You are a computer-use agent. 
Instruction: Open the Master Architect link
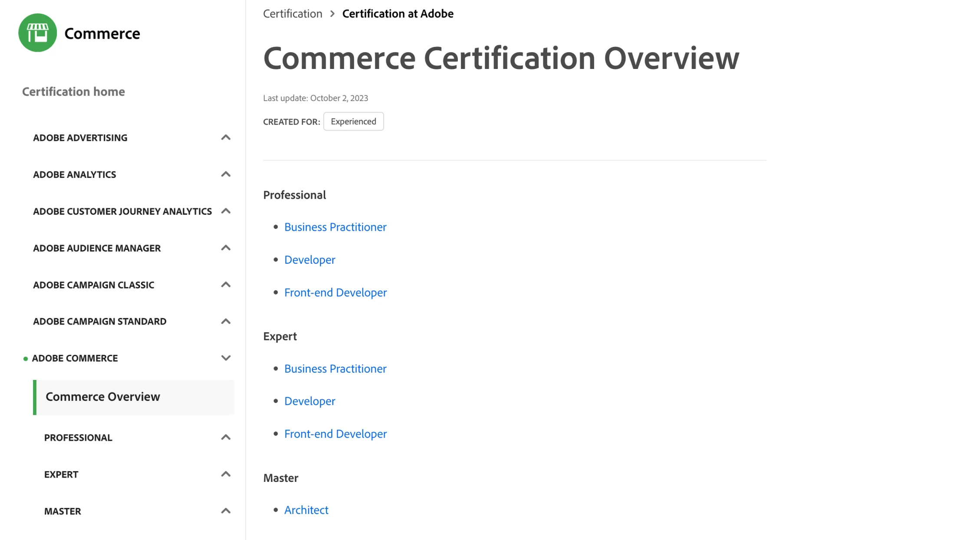coord(306,510)
